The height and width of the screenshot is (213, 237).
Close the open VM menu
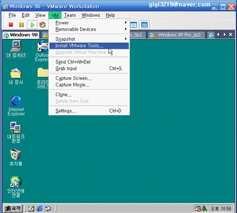tap(55, 15)
